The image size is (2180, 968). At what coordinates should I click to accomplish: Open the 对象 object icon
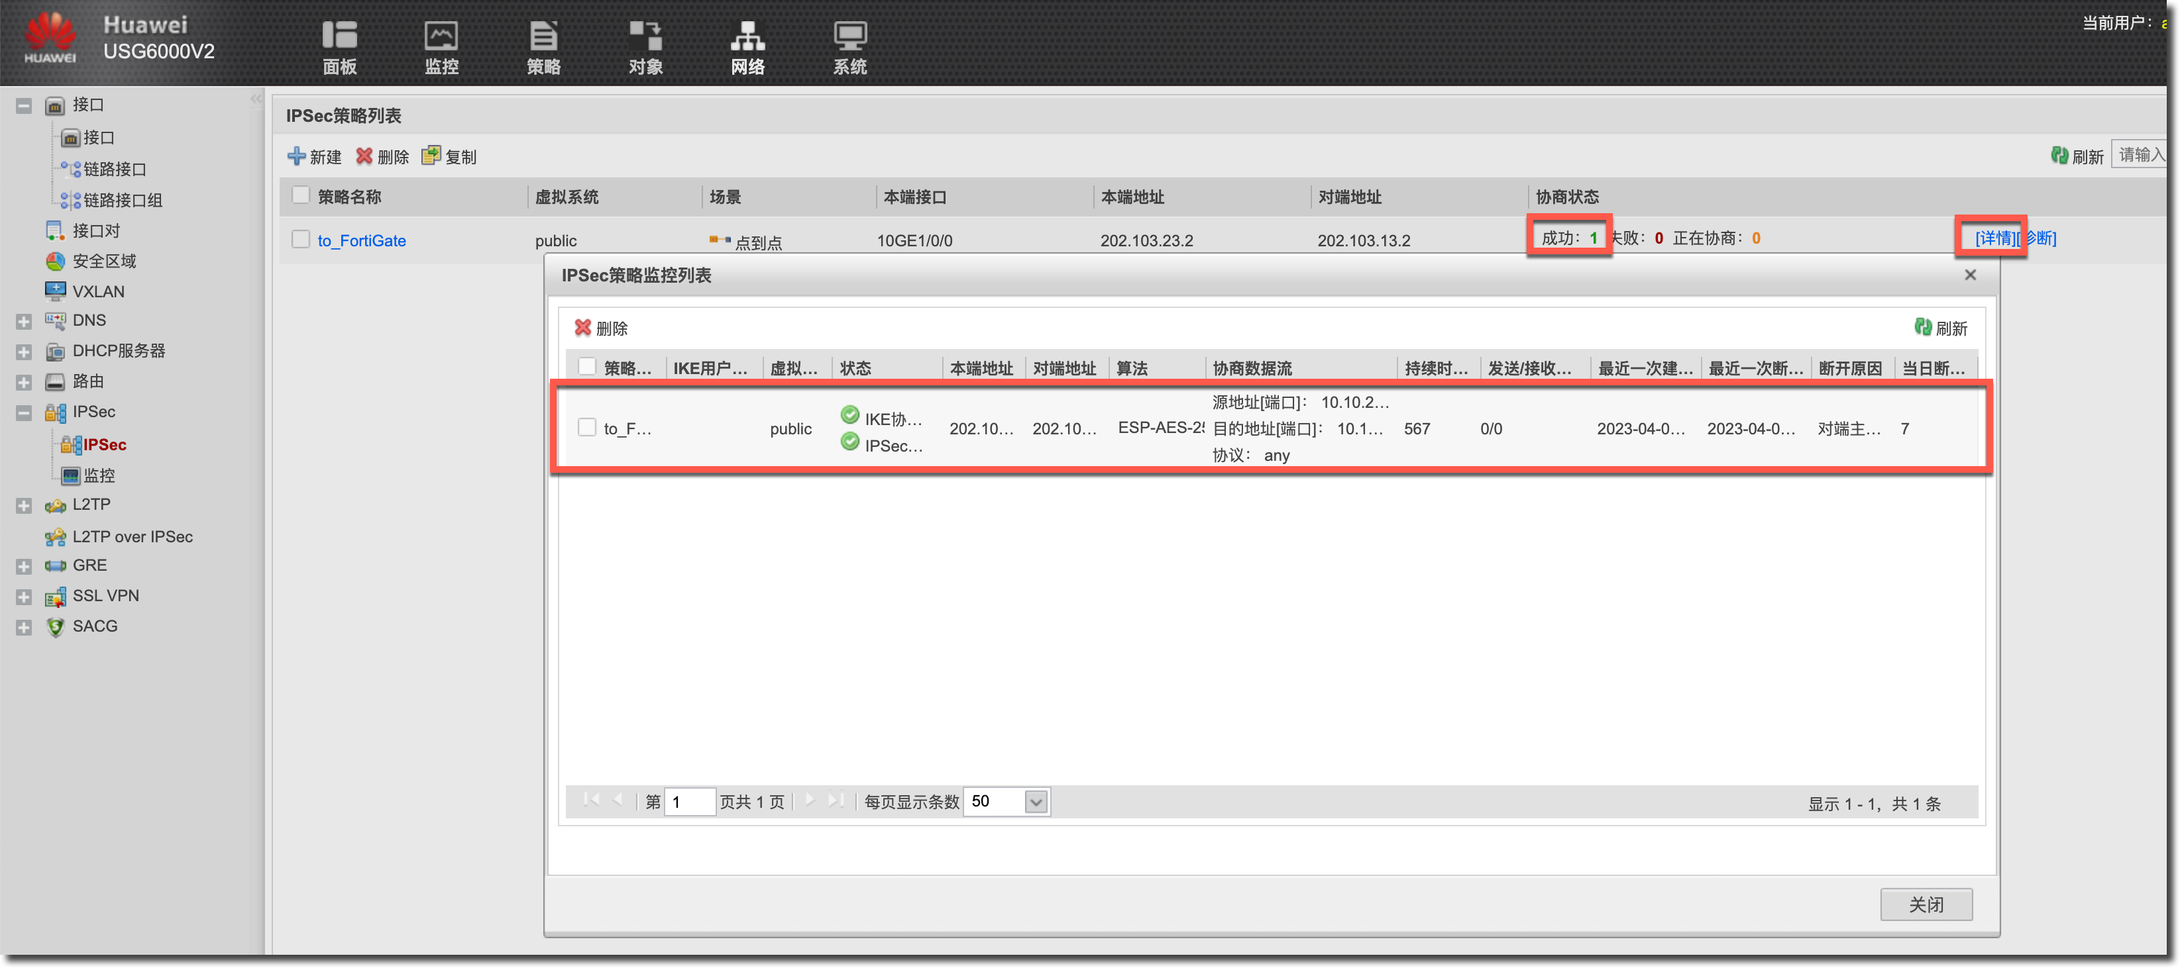tap(645, 36)
